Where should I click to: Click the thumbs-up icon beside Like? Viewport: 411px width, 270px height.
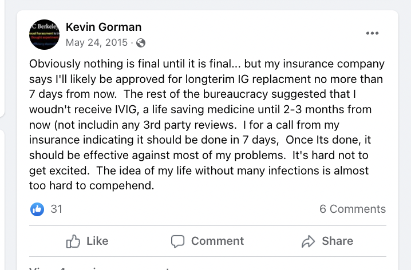coord(73,241)
